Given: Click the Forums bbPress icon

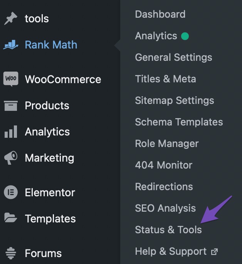Looking at the screenshot, I should (11, 253).
